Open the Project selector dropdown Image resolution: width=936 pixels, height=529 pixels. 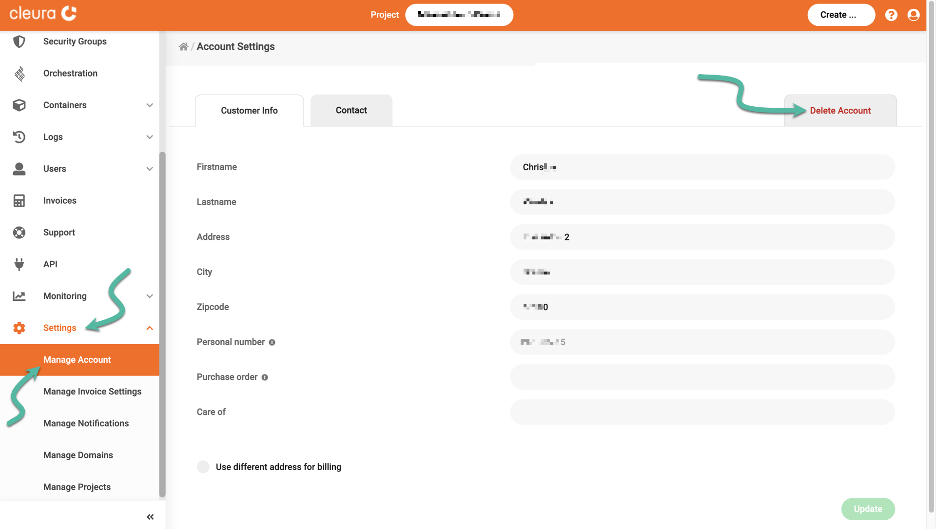coord(459,15)
